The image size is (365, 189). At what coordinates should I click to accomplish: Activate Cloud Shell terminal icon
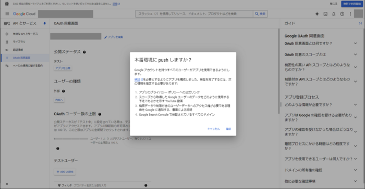click(x=325, y=14)
